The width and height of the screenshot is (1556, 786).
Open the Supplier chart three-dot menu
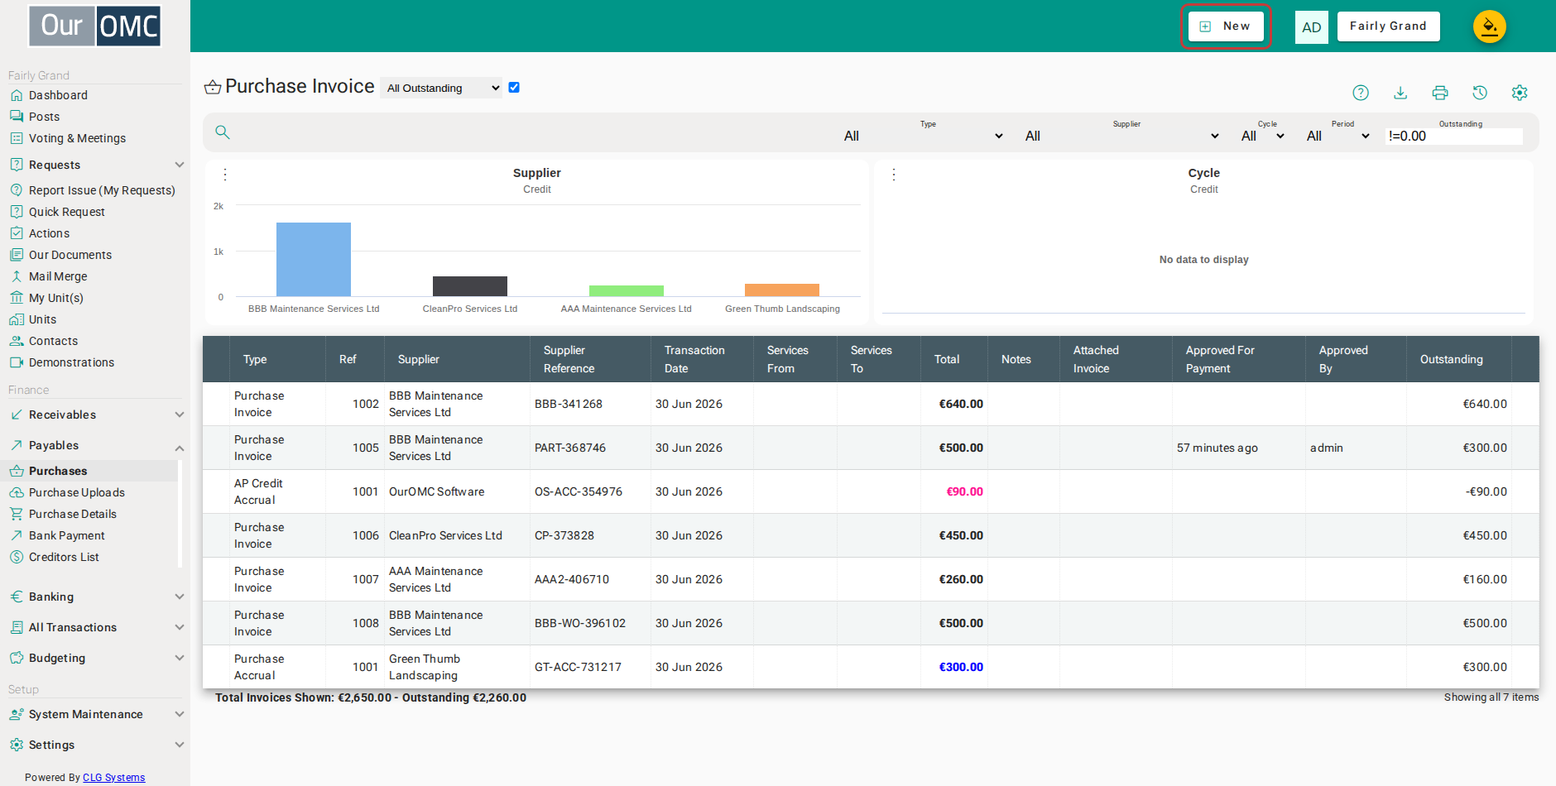pyautogui.click(x=225, y=175)
